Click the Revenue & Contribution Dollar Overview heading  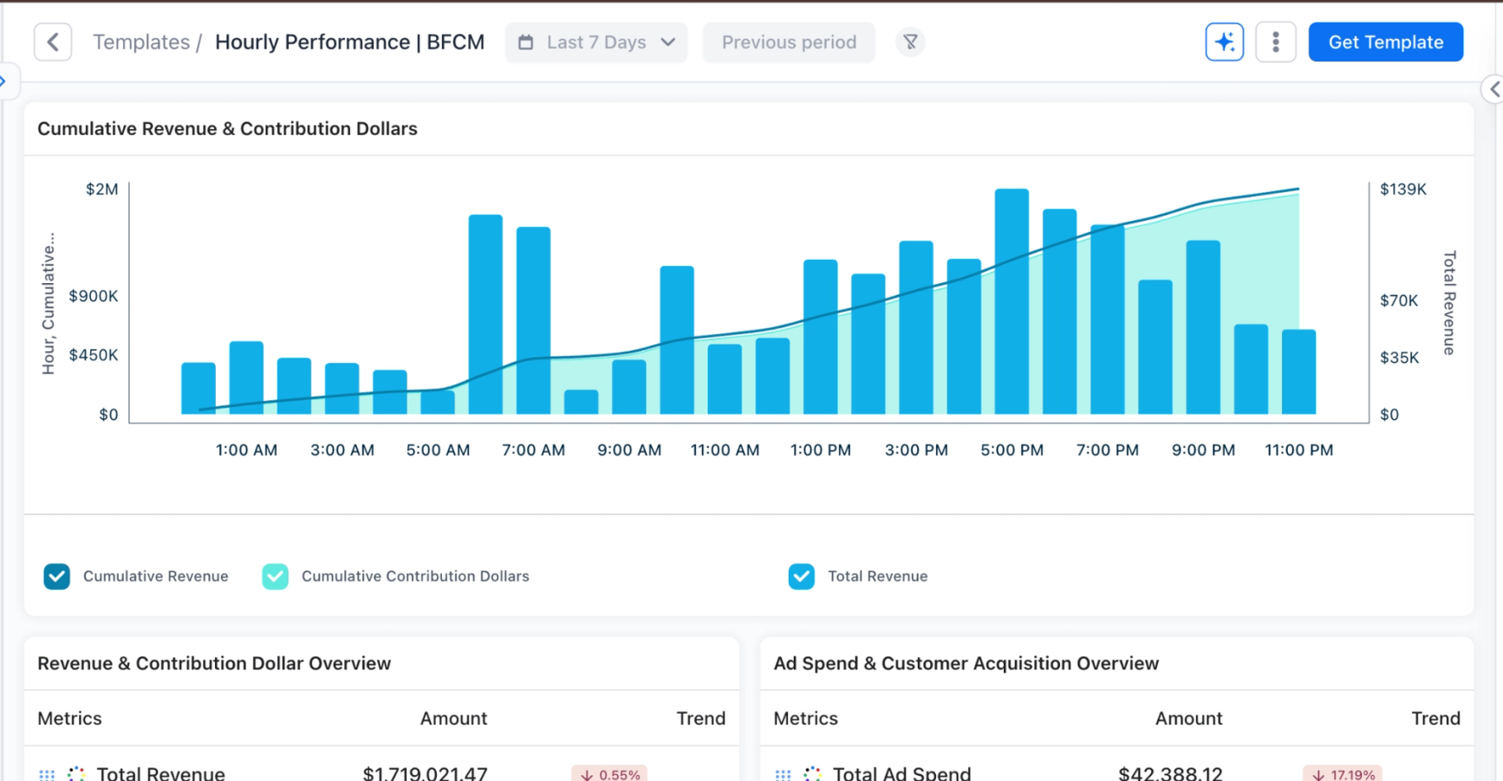click(x=214, y=663)
